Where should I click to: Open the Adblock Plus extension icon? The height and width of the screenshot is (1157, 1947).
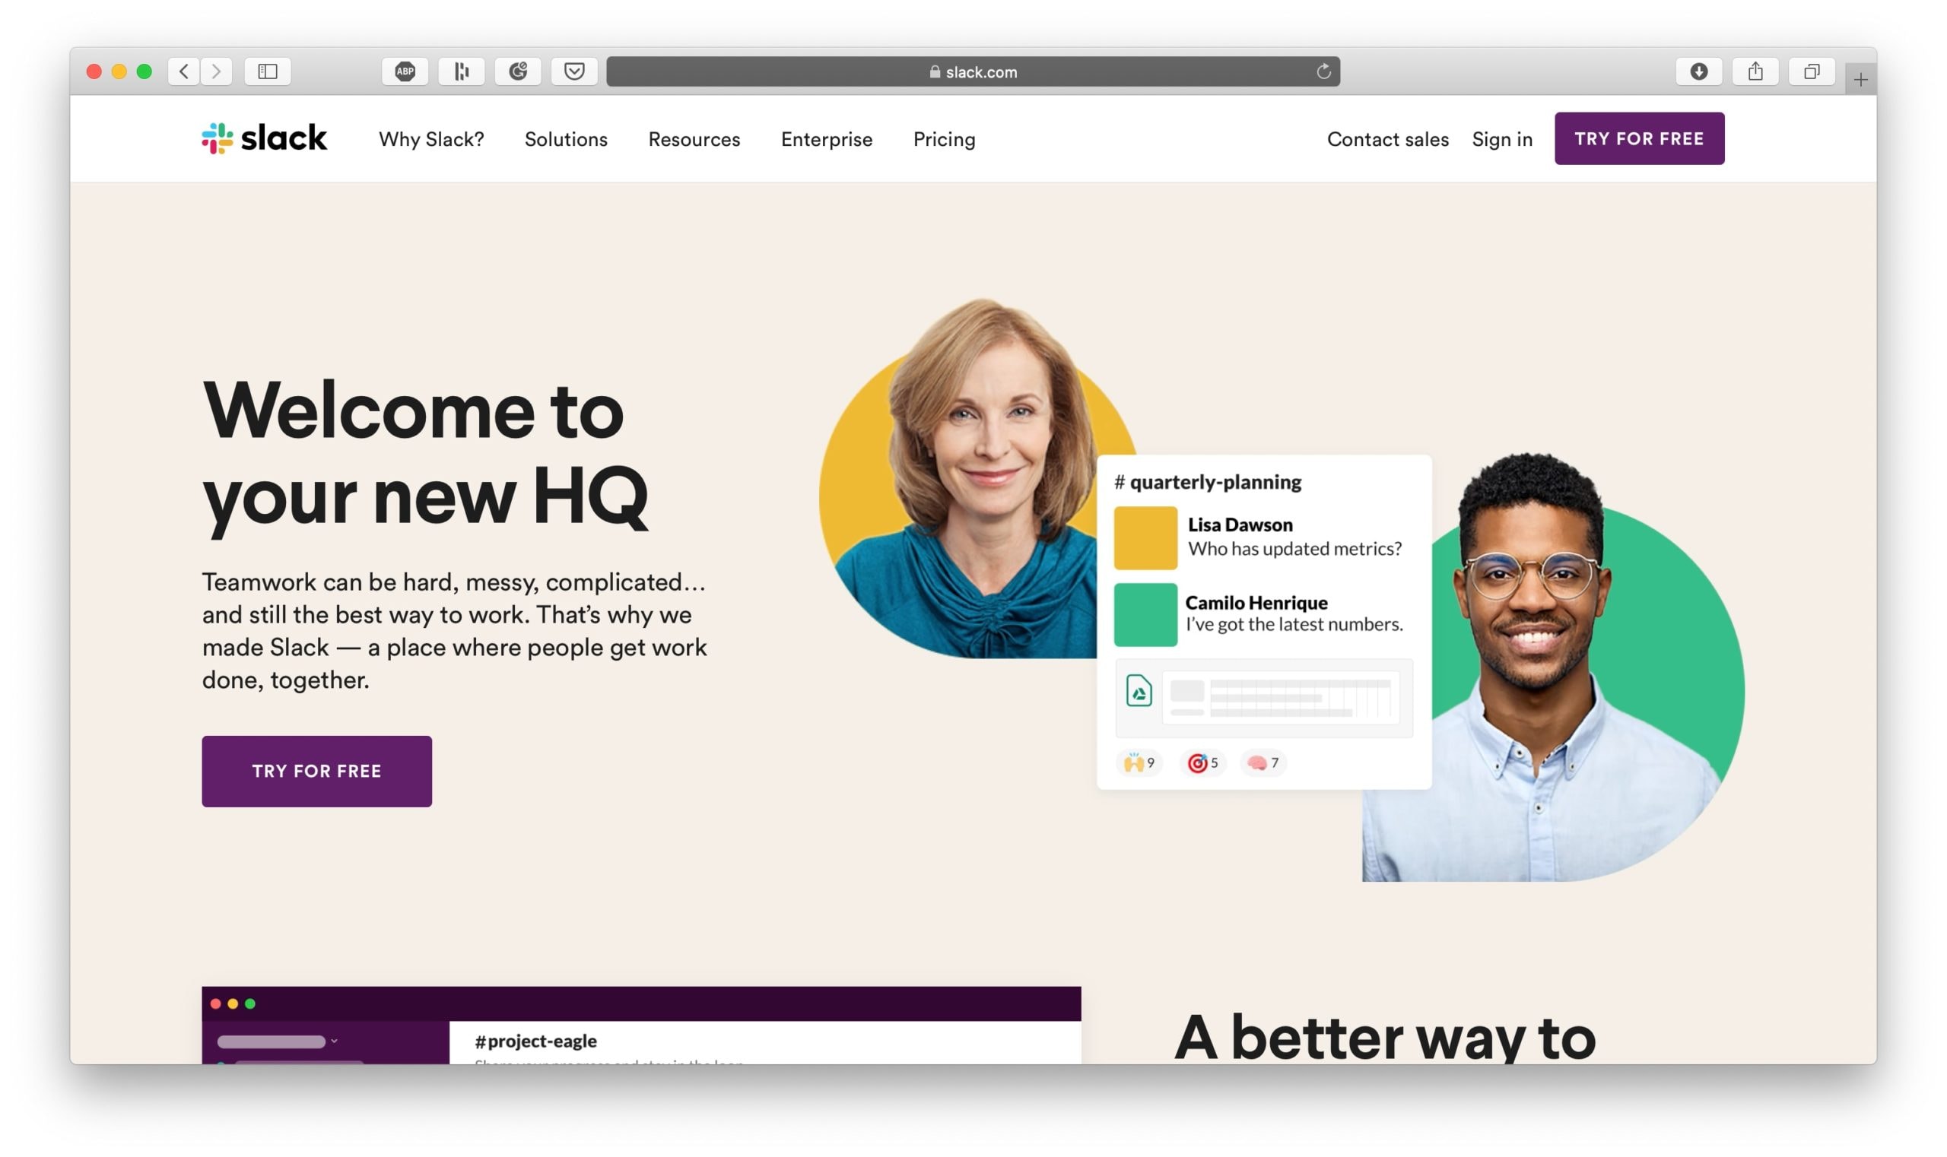[405, 71]
